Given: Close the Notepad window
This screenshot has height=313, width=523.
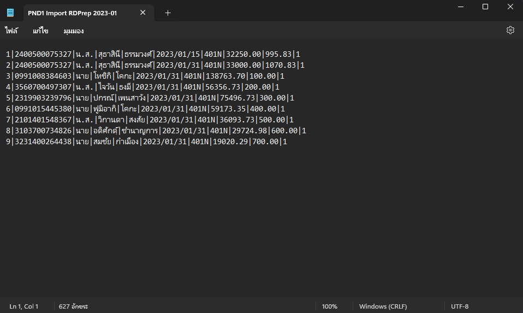Looking at the screenshot, I should click(510, 7).
